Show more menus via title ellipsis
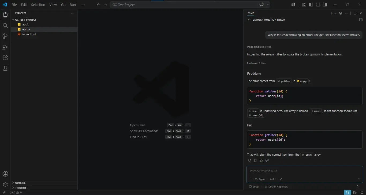This screenshot has height=195, width=366. (x=83, y=5)
